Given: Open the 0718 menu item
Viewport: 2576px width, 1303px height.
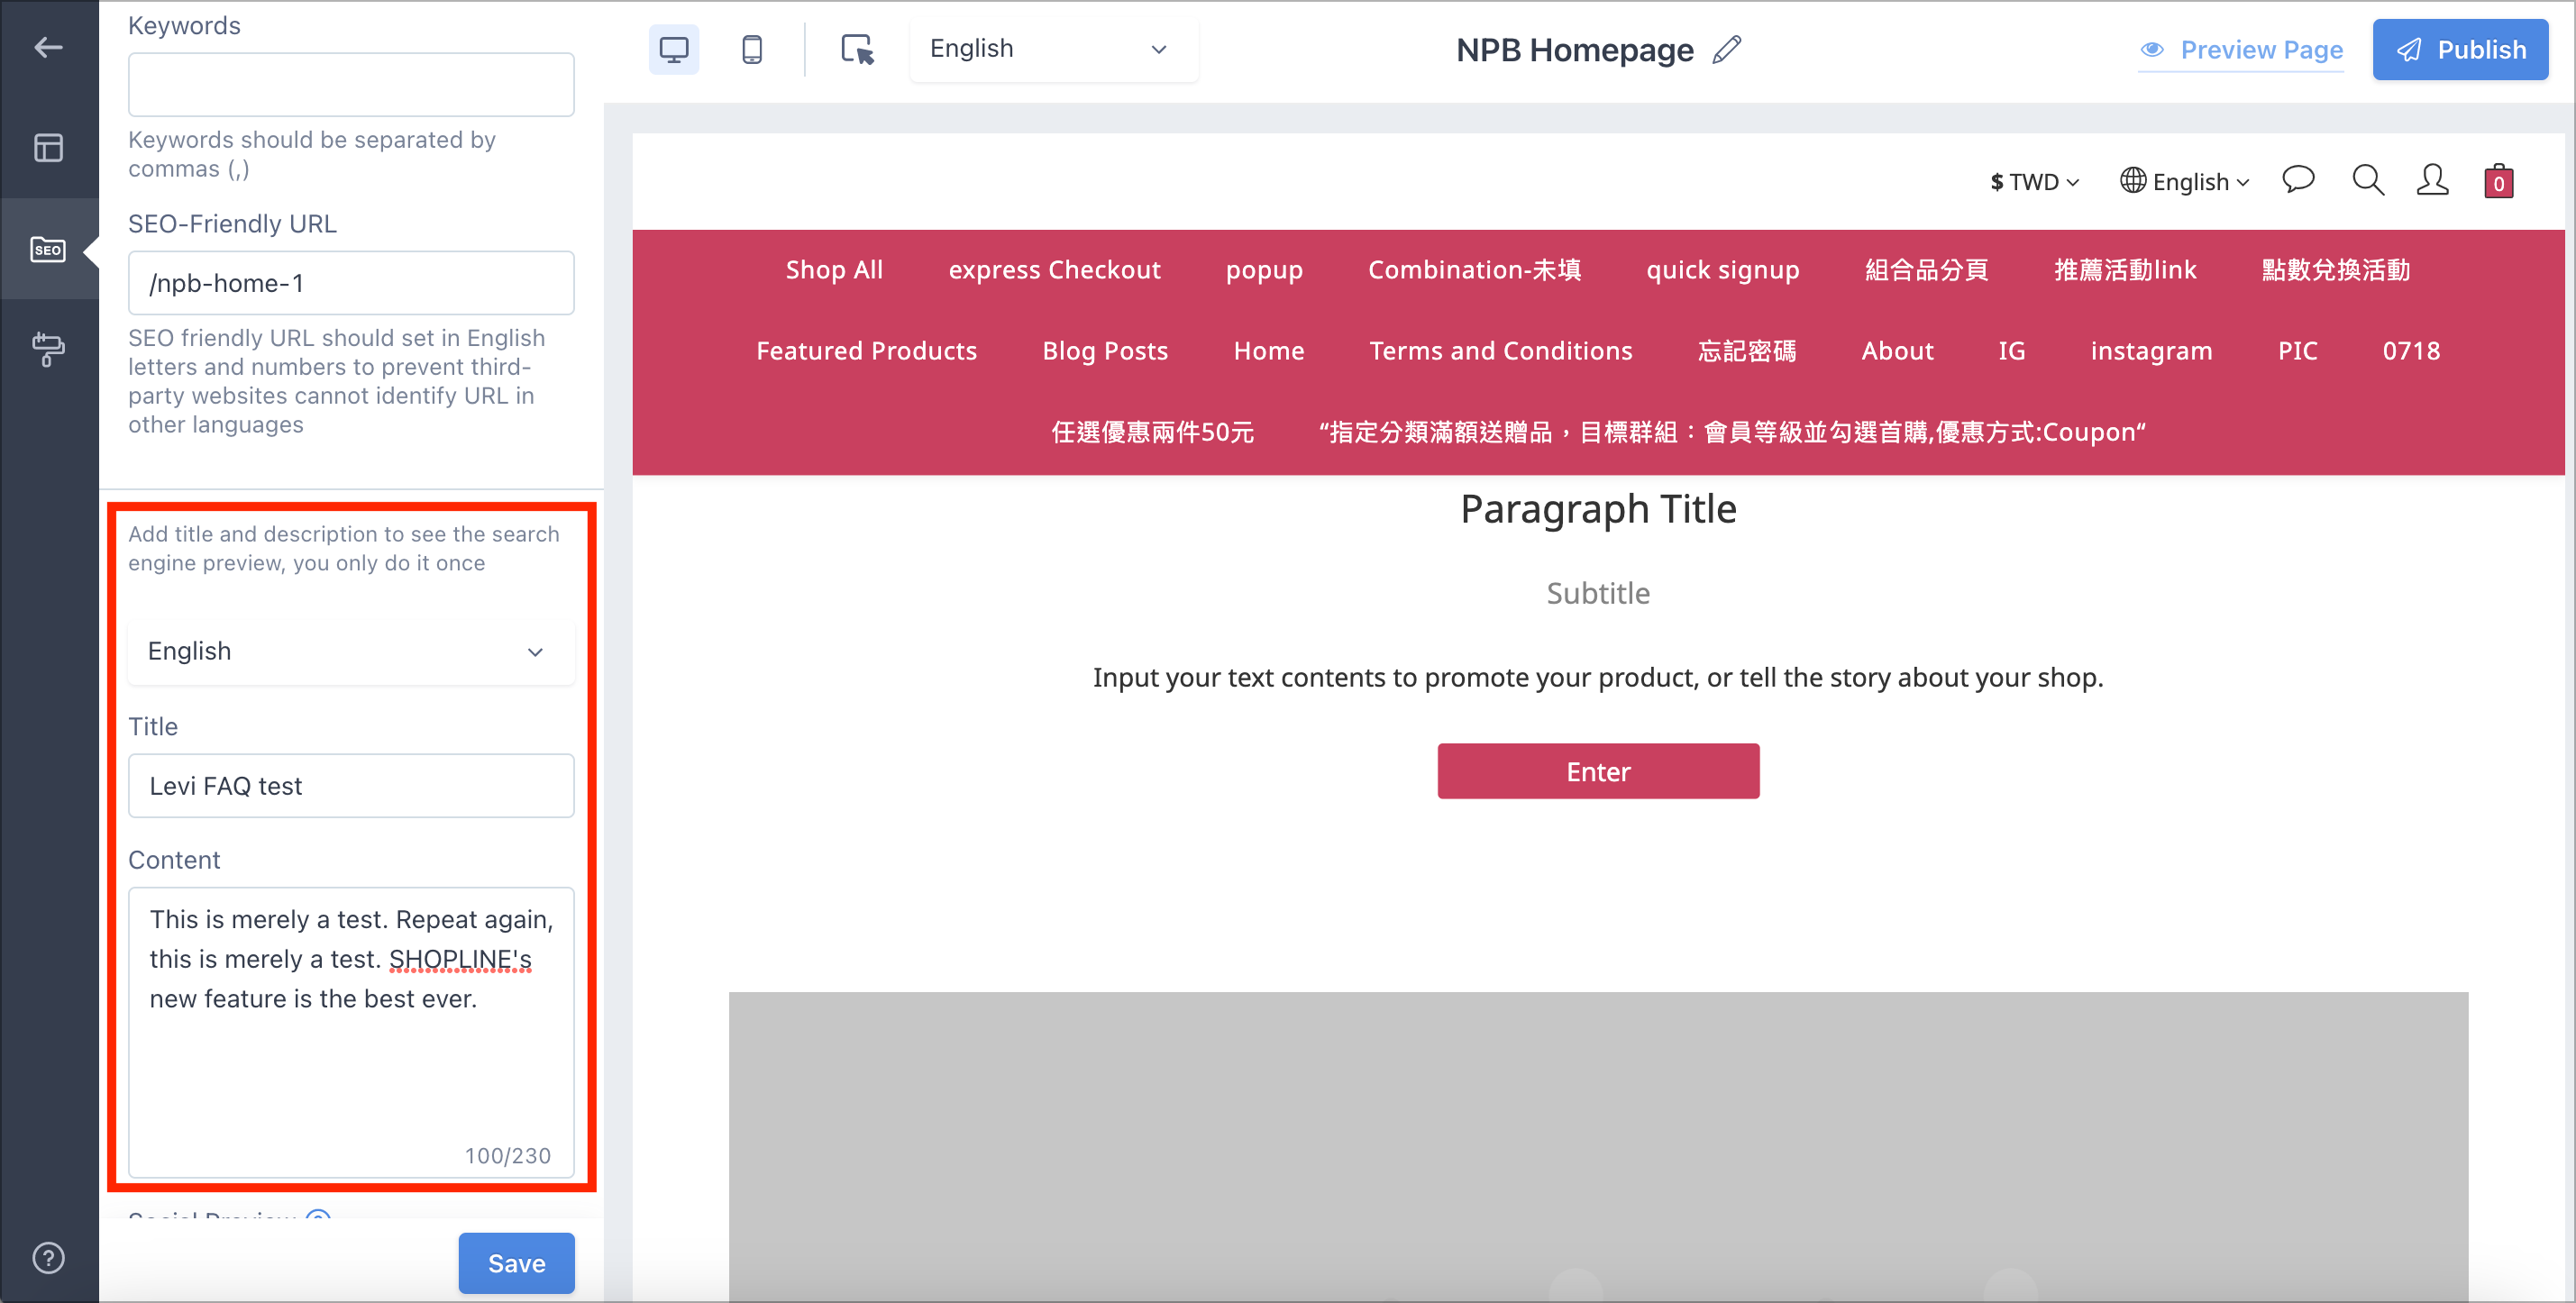Looking at the screenshot, I should click(x=2411, y=351).
